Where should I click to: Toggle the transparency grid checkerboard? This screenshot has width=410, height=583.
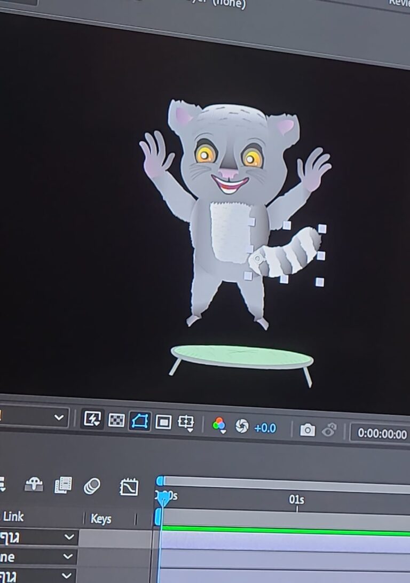(x=116, y=421)
